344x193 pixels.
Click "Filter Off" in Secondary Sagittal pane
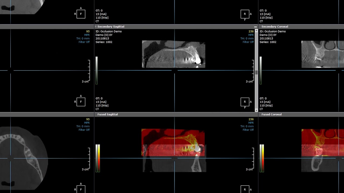[x=248, y=42]
